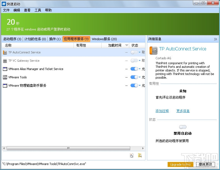Select the TP VC Gateway Service row

[x=73, y=61]
